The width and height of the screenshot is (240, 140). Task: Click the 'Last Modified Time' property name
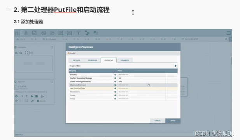(x=77, y=88)
